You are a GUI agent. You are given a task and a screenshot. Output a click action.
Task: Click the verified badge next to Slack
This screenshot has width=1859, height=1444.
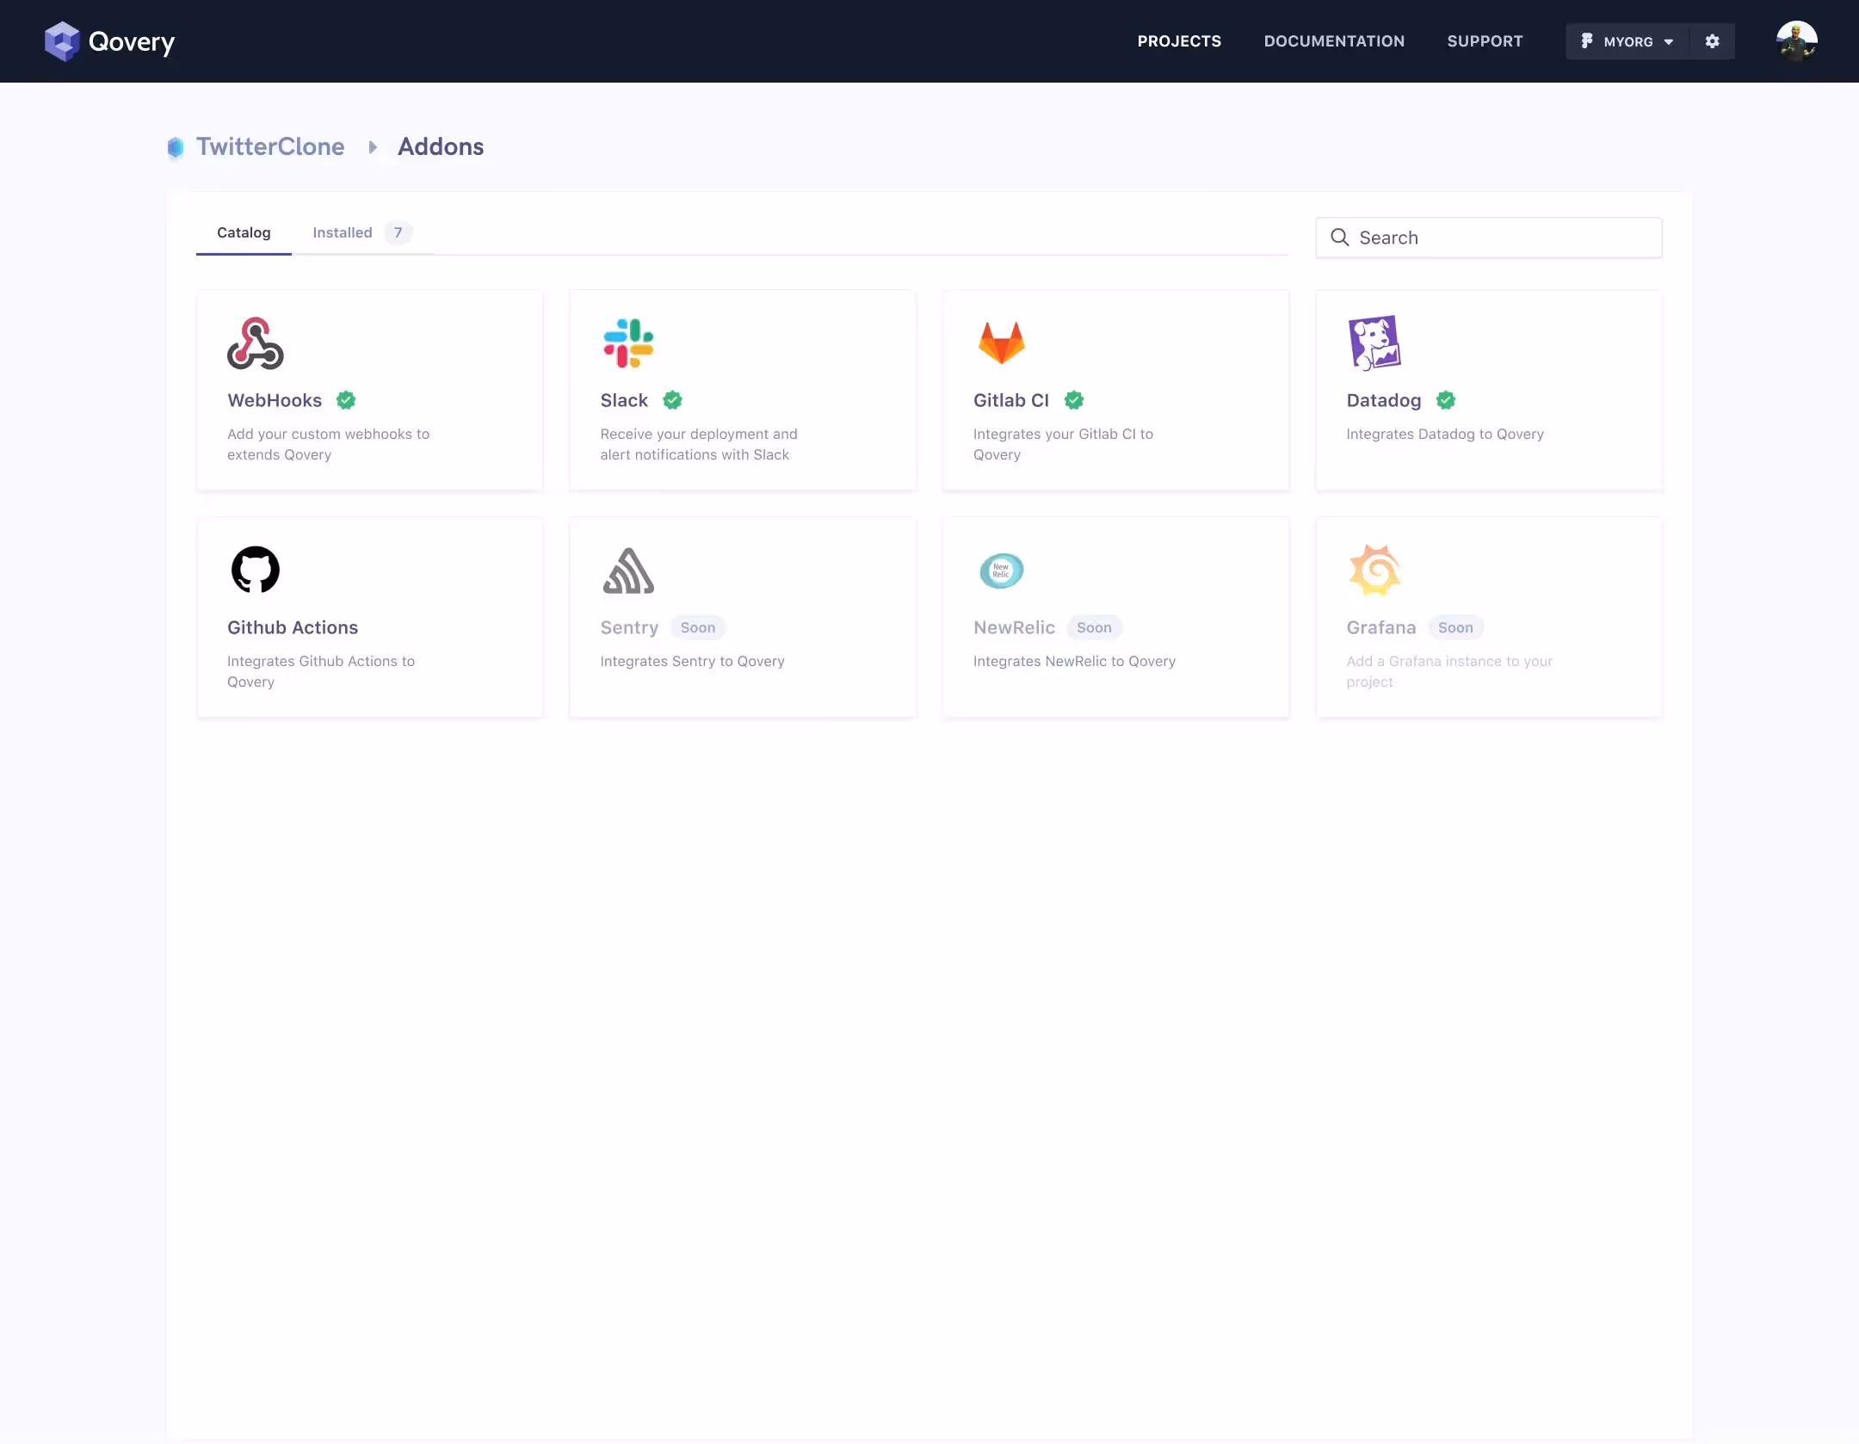[x=672, y=399]
